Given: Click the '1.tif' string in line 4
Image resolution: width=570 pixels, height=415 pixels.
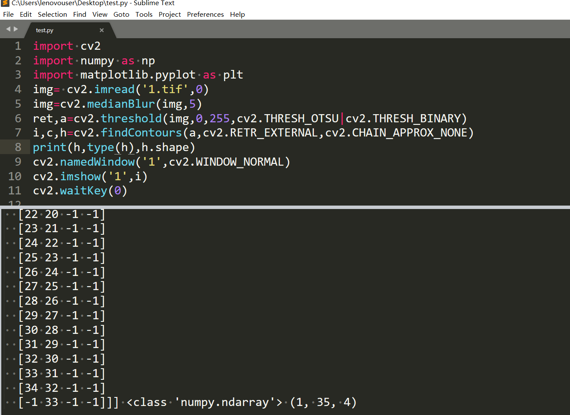Looking at the screenshot, I should point(165,89).
